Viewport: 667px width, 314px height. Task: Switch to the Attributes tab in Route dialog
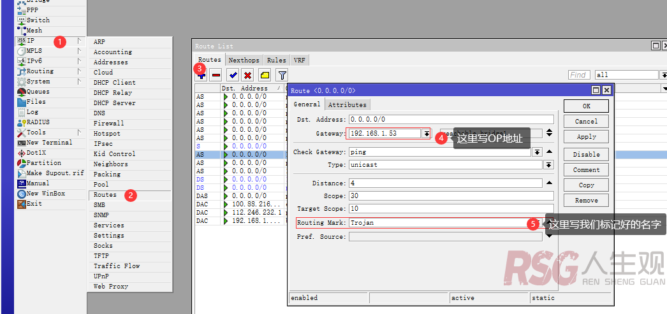(347, 104)
